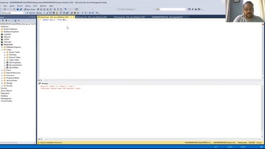Pin the active SQLQuery9.sql tab
Image resolution: width=265 pixels, height=149 pixels.
[x=71, y=17]
